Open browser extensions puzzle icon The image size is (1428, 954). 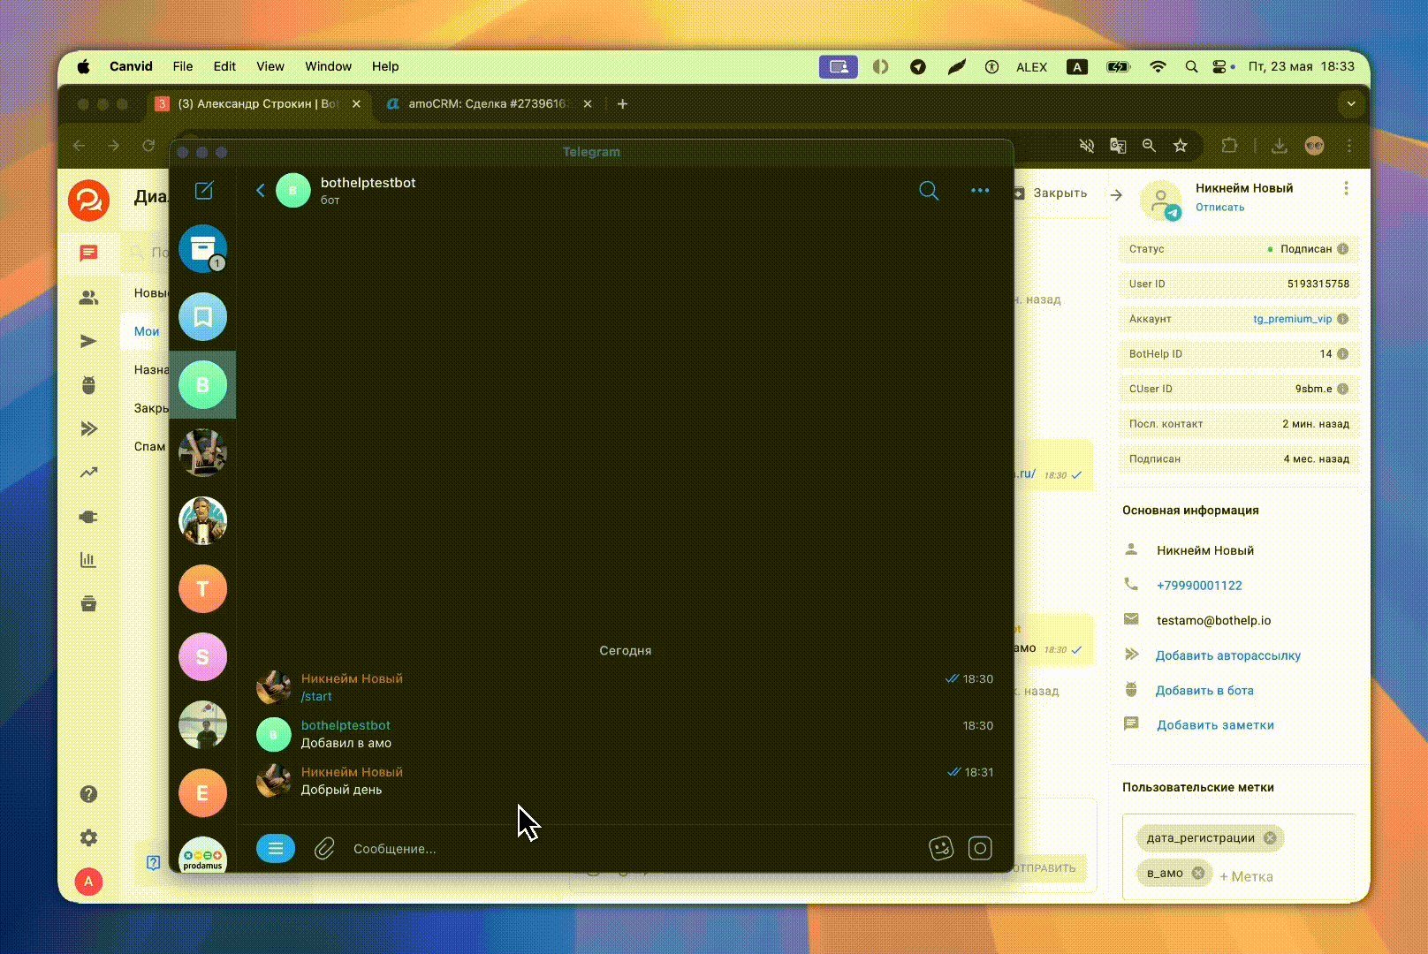click(1229, 146)
